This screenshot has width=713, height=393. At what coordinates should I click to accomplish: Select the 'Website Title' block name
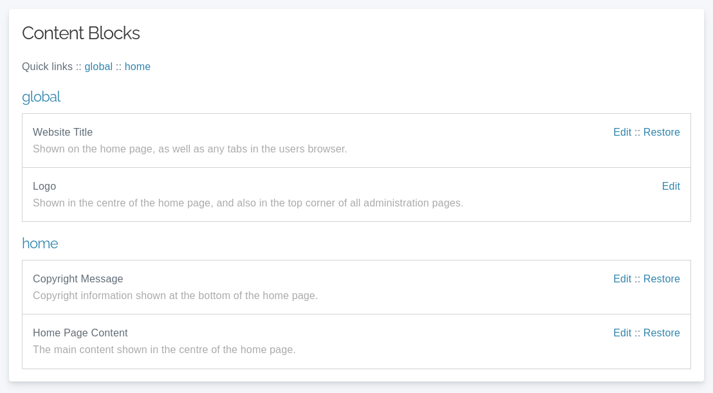pos(62,133)
